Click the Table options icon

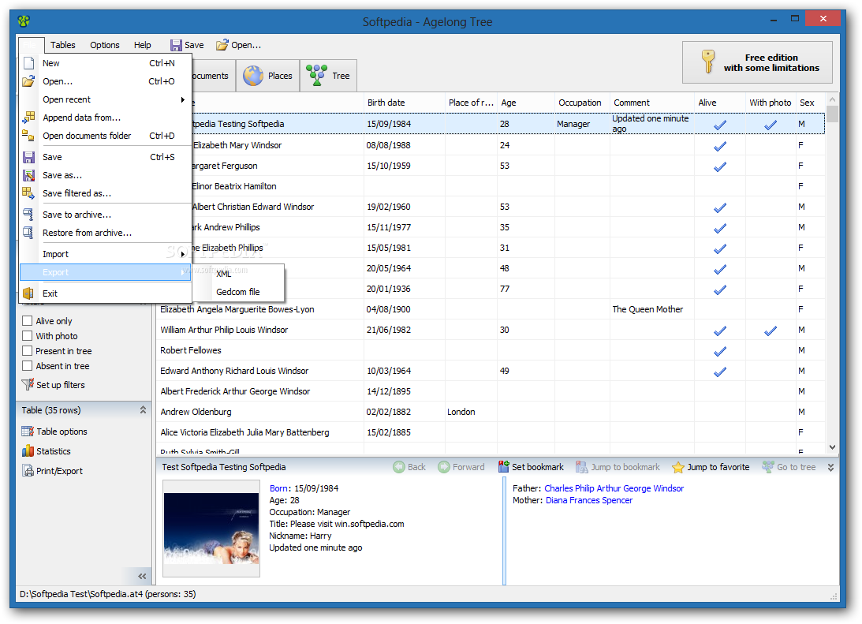point(28,432)
